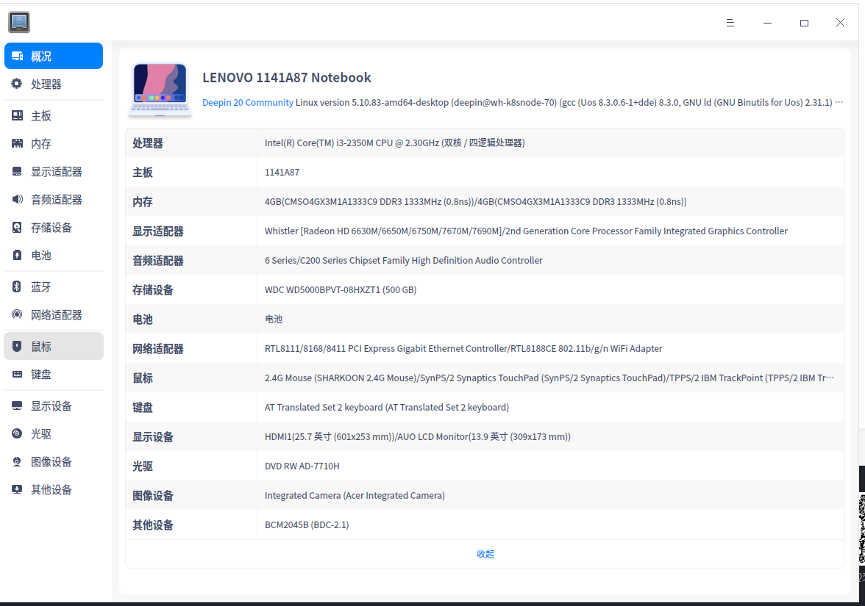The image size is (865, 606).
Task: Open 图像设备 (Imaging Devices) section
Action: pyautogui.click(x=53, y=461)
